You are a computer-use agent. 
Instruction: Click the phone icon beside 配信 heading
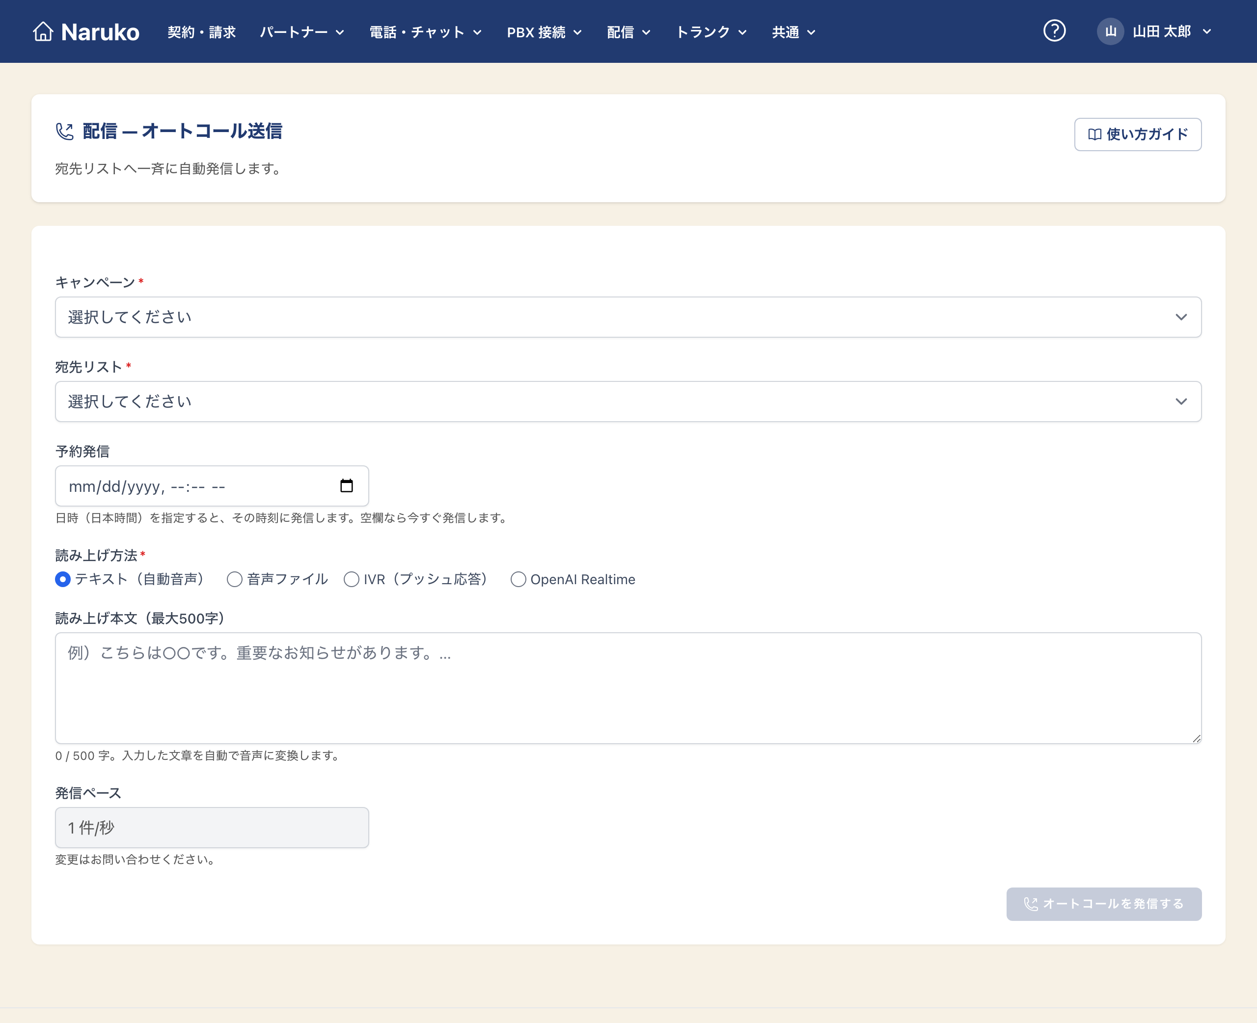(65, 131)
